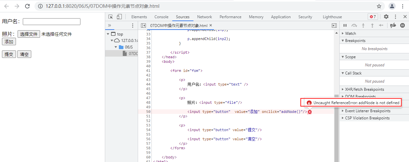The image size is (409, 162).
Task: View site information icon in address bar
Action: [x=40, y=6]
